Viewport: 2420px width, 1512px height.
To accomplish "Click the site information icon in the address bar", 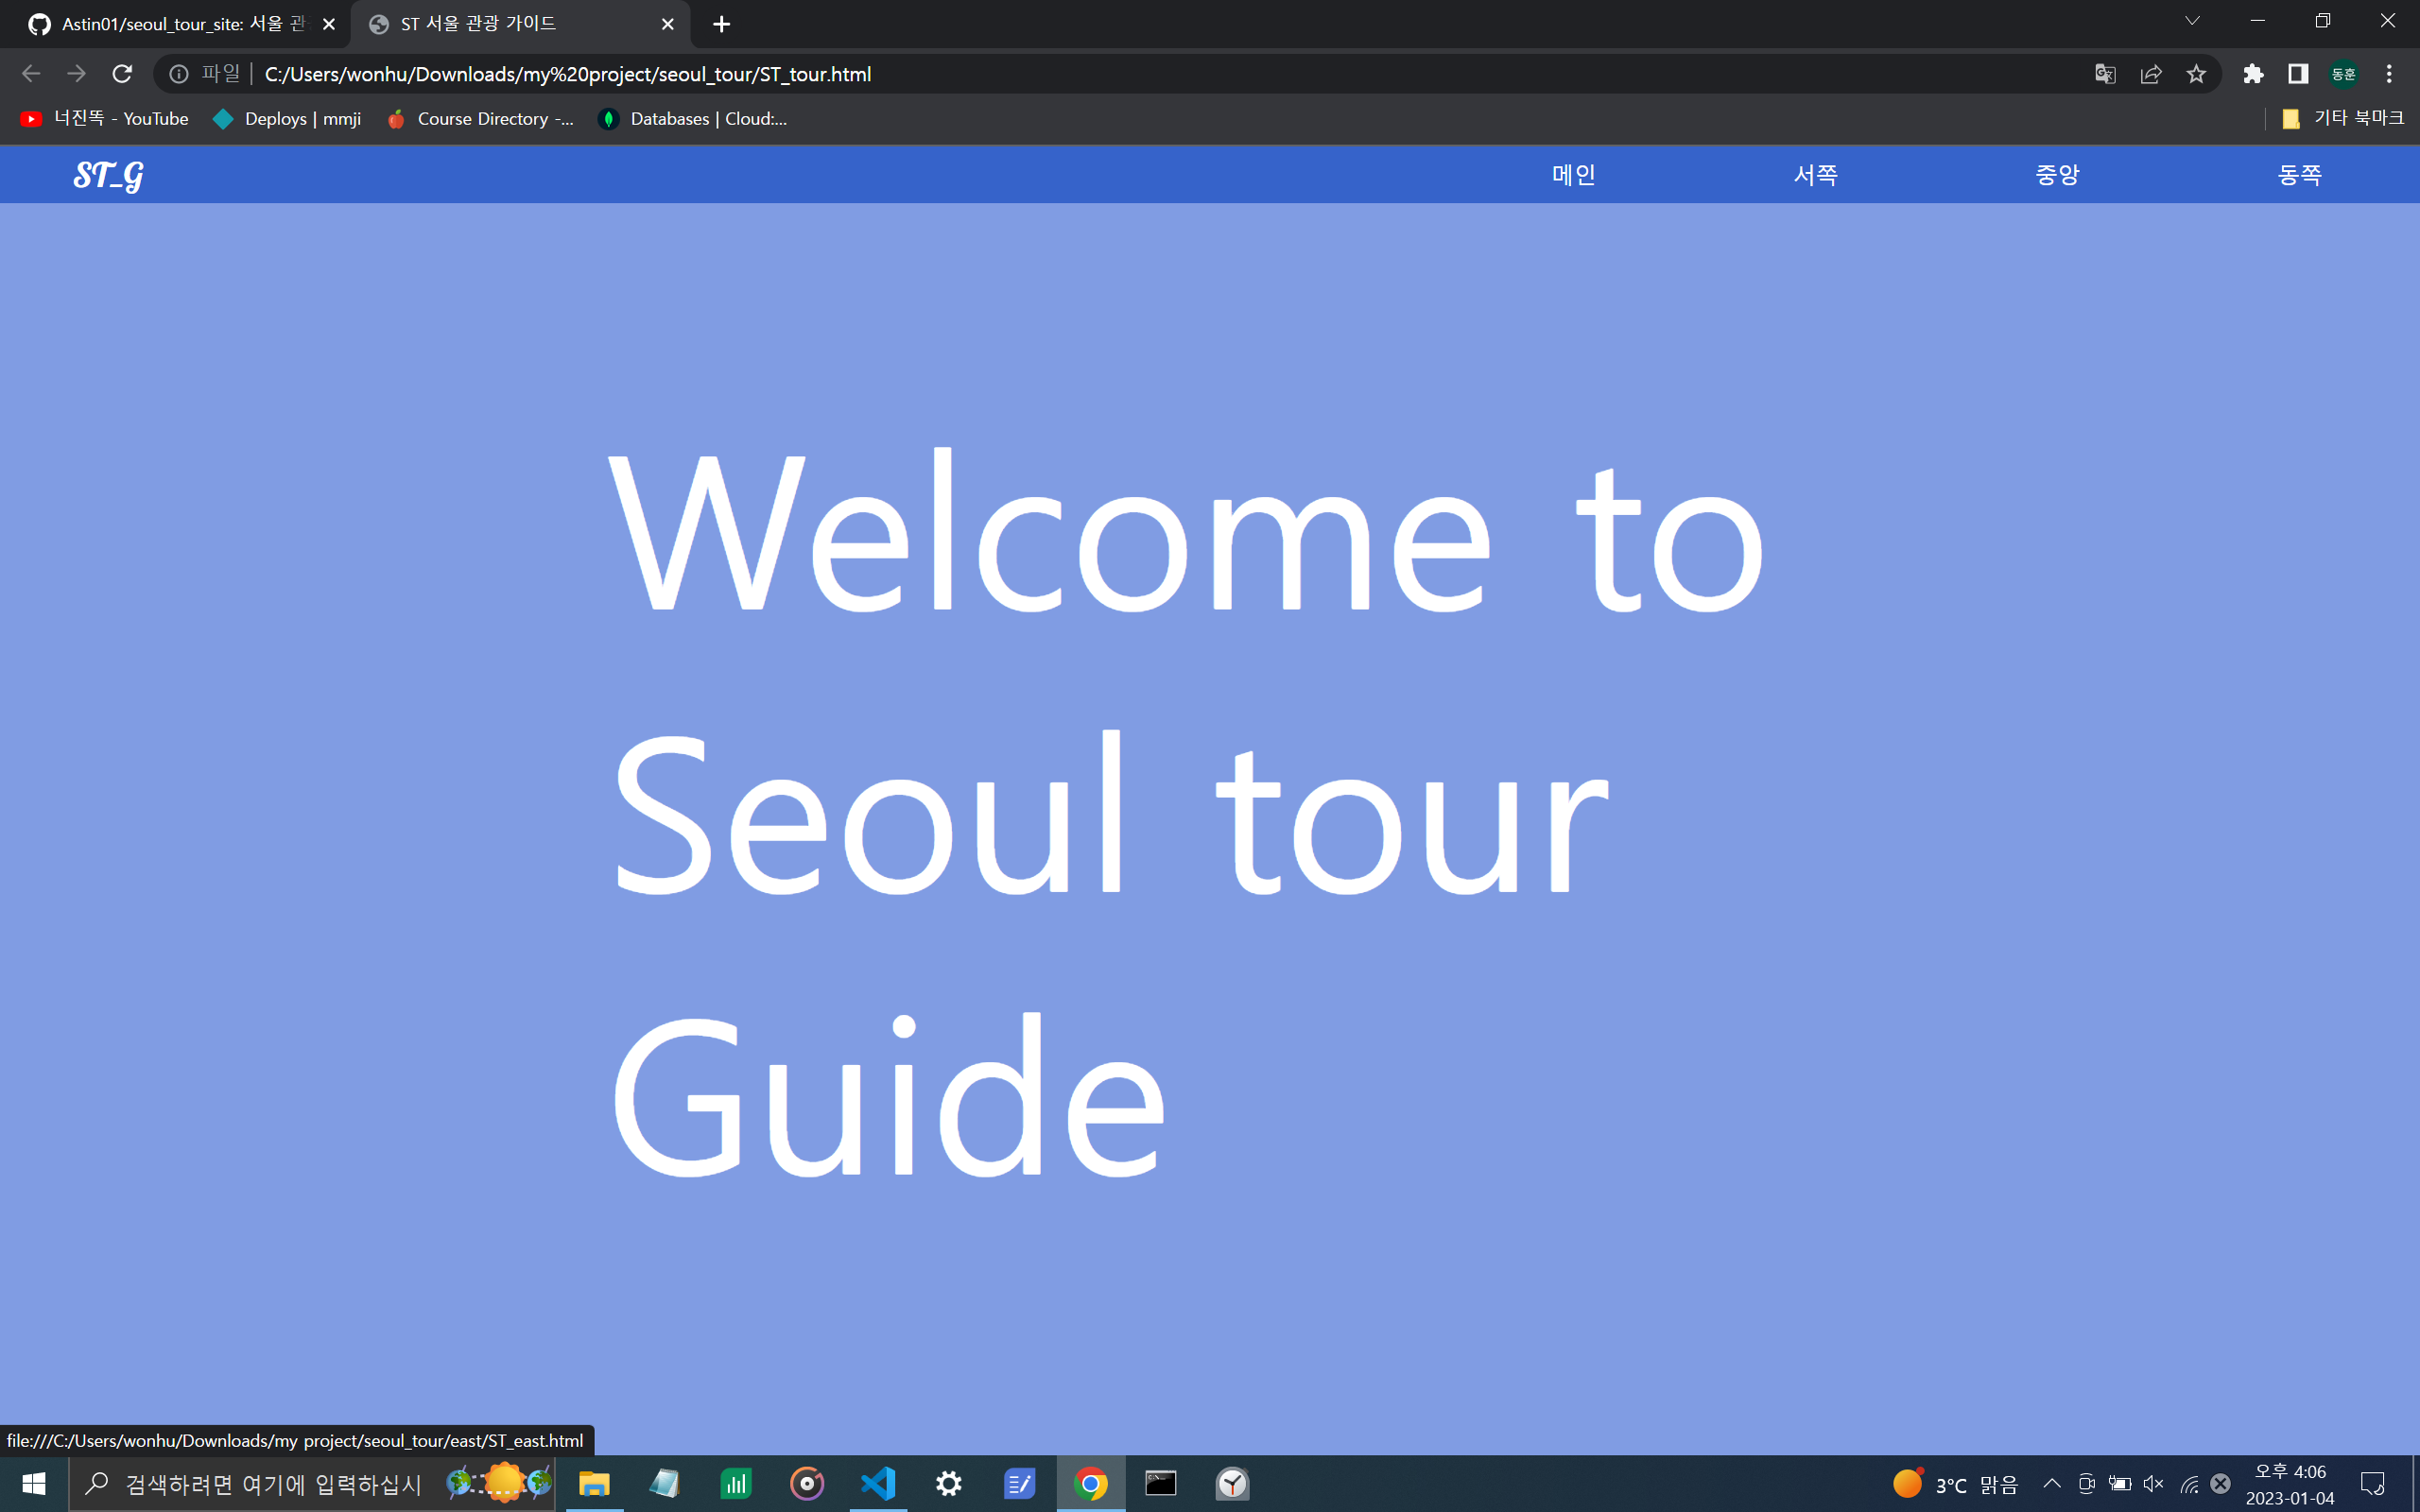I will pyautogui.click(x=179, y=74).
